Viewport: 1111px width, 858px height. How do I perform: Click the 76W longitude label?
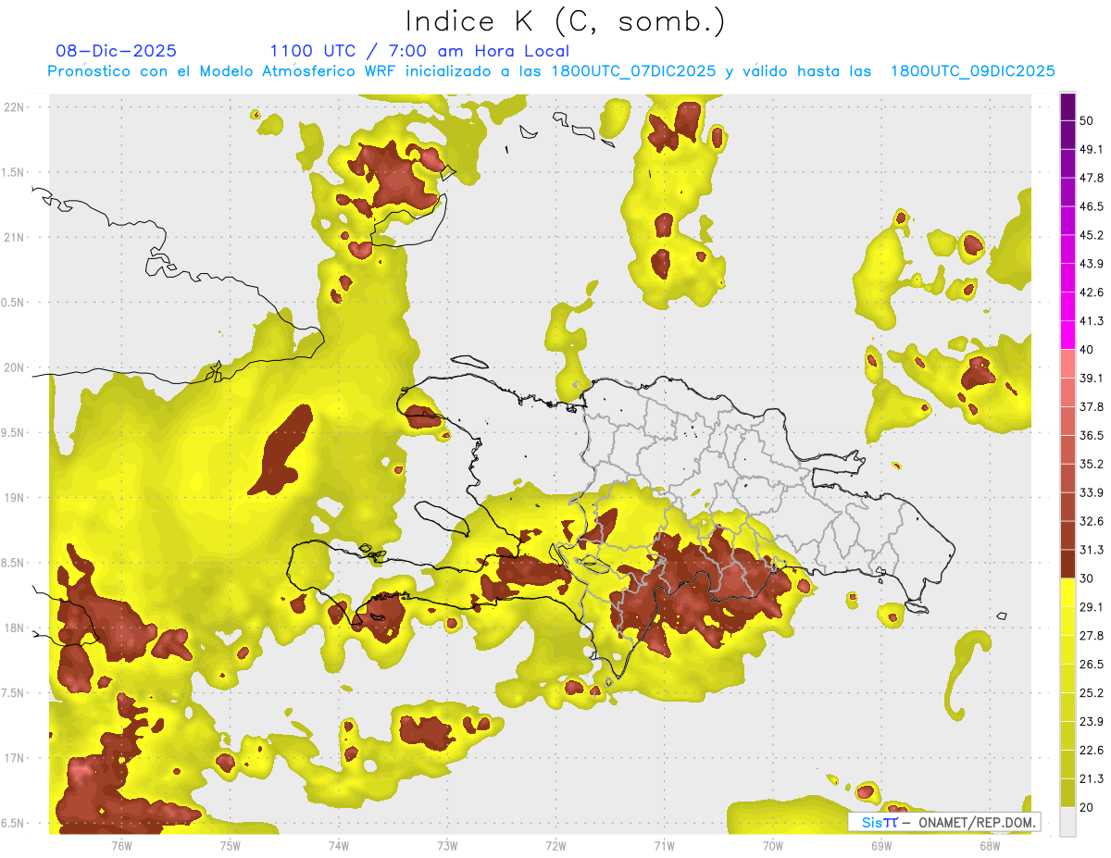click(121, 845)
